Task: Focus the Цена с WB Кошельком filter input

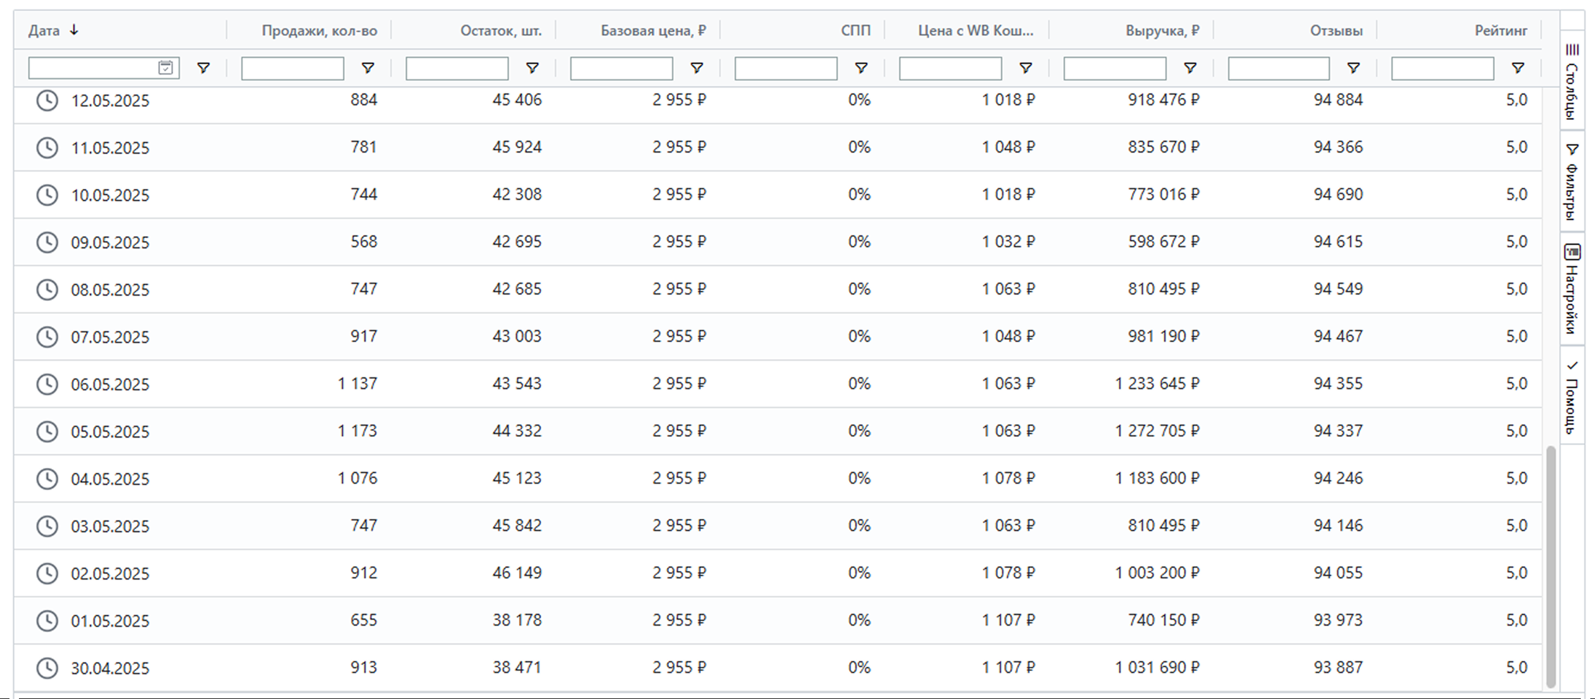Action: coord(950,68)
